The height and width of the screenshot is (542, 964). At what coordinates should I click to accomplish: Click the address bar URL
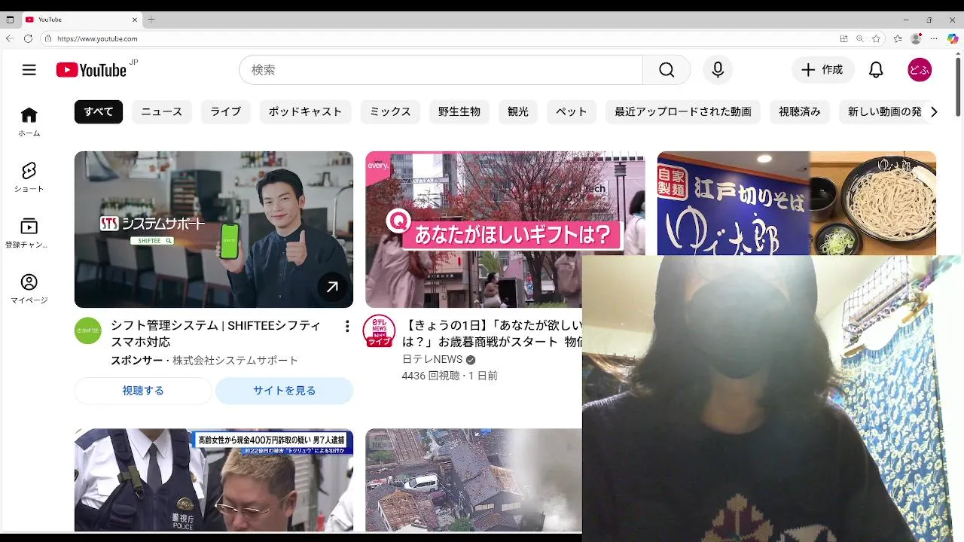coord(97,38)
